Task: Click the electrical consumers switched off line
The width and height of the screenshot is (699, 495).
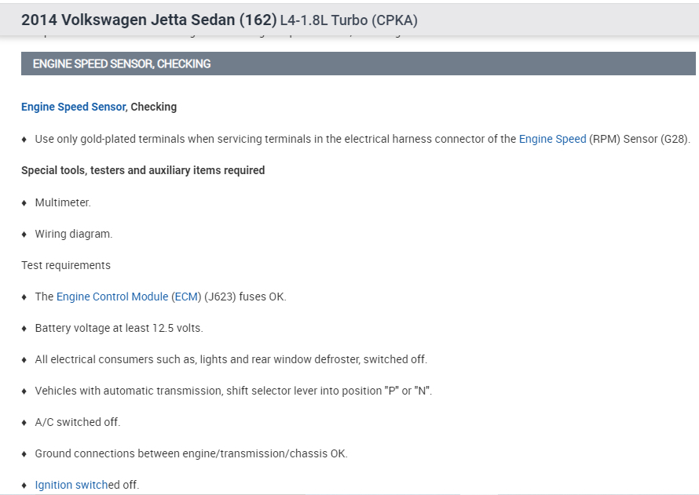Action: [x=231, y=359]
